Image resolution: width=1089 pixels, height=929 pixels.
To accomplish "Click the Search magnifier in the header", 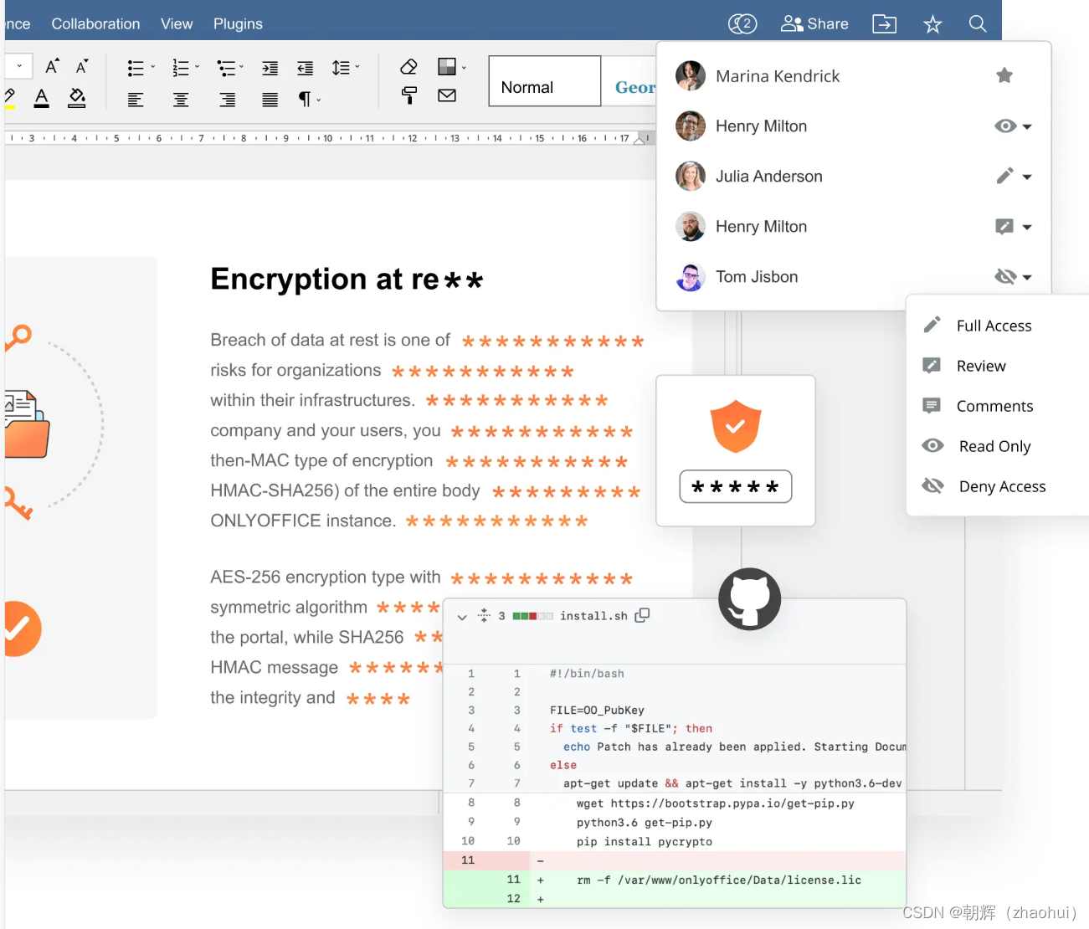I will (x=977, y=23).
